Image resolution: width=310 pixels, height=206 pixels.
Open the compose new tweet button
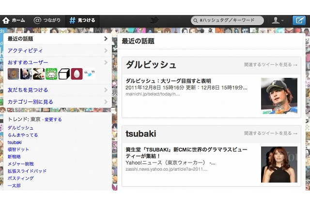(x=299, y=20)
